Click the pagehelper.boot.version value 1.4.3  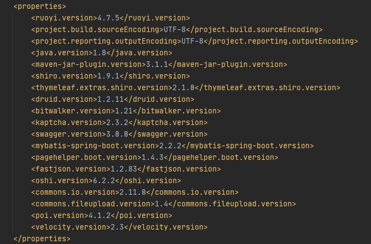point(153,157)
